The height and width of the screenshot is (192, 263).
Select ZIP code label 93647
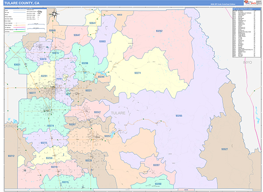77,35
